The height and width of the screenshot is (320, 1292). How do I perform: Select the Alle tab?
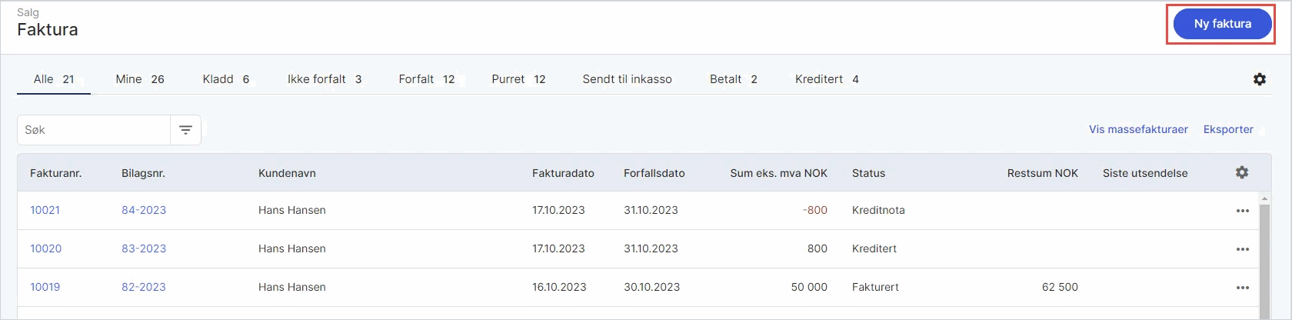pos(54,79)
